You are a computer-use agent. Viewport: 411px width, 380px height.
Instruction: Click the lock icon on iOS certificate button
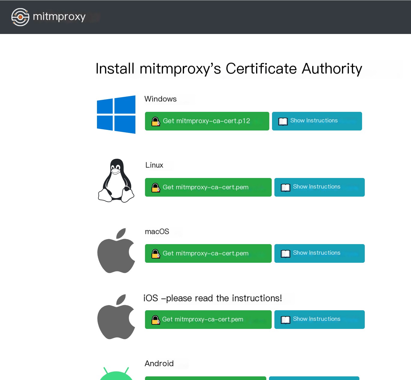pos(156,320)
